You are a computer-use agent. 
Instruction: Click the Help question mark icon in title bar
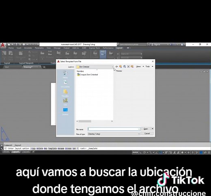click(182, 44)
